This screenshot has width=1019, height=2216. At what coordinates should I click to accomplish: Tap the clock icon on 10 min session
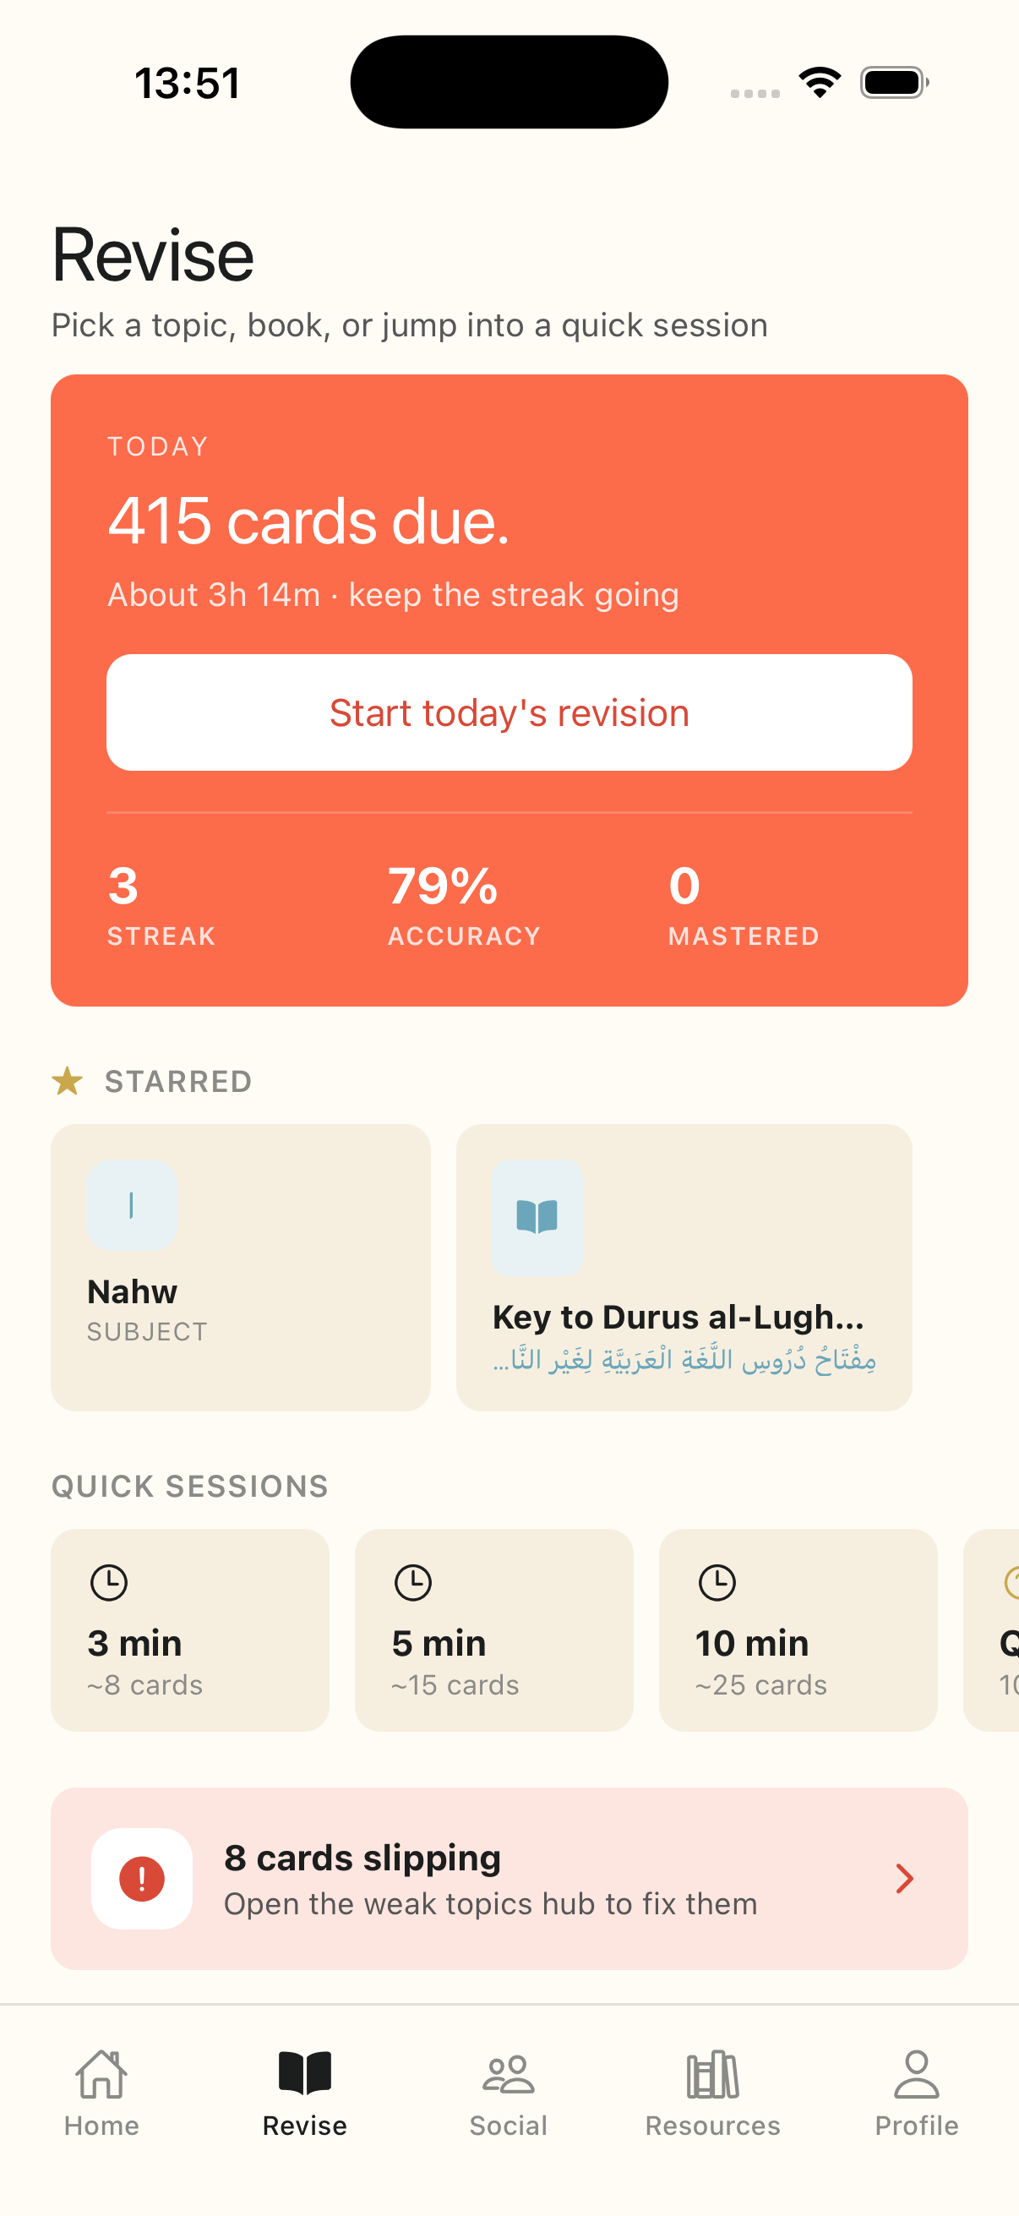pyautogui.click(x=717, y=1583)
